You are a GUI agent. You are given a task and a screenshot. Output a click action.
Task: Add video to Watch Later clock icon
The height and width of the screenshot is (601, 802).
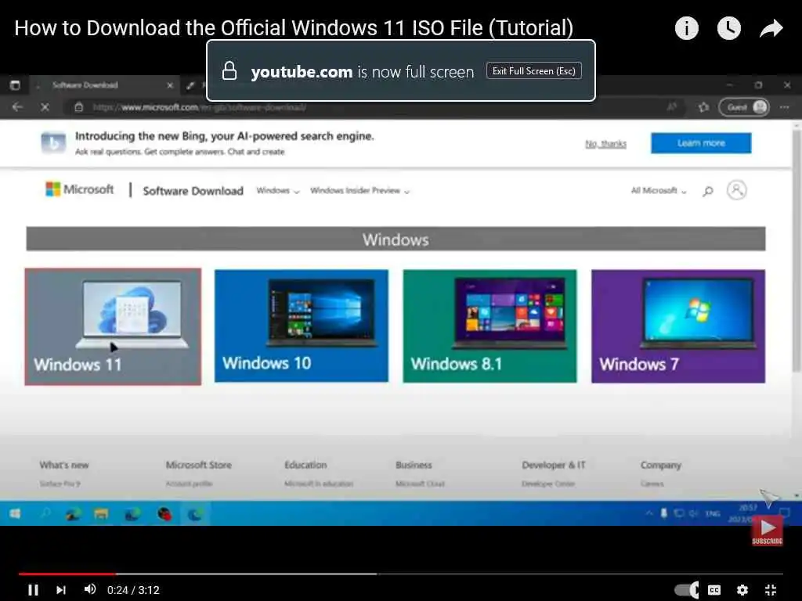click(729, 28)
